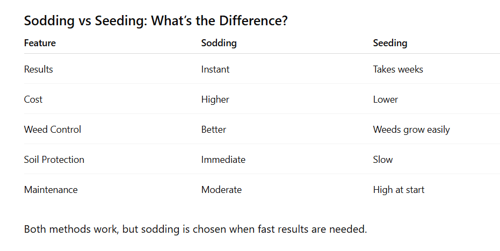
Task: Select the Immediate soil protection cell
Action: pyautogui.click(x=223, y=160)
